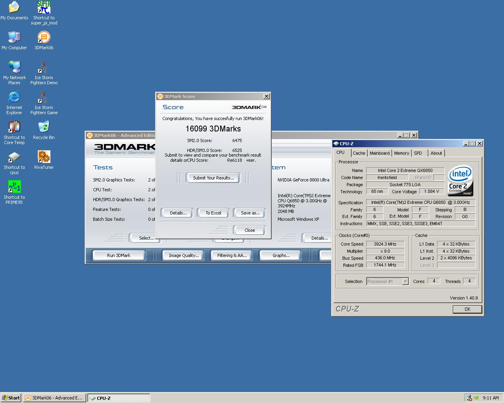Open Shortcut to Core Temp icon
The image size is (504, 403).
click(14, 133)
